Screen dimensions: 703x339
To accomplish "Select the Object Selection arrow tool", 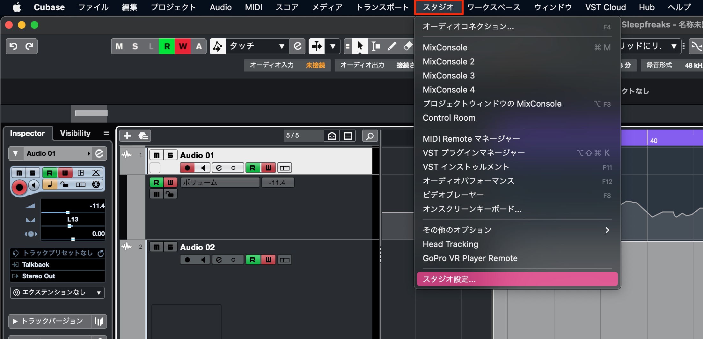I will pyautogui.click(x=360, y=47).
